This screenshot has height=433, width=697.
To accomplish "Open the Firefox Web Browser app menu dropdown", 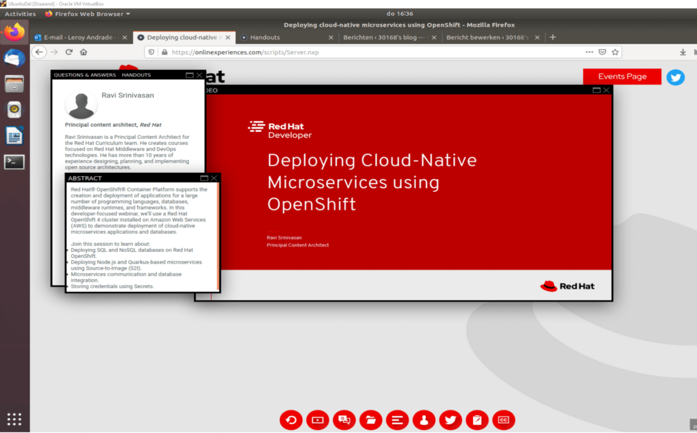I will click(87, 14).
